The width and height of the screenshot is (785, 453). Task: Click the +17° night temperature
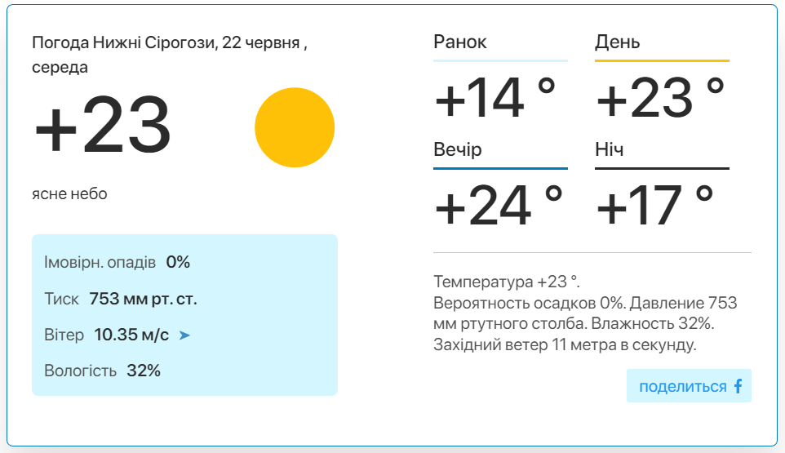click(x=654, y=205)
